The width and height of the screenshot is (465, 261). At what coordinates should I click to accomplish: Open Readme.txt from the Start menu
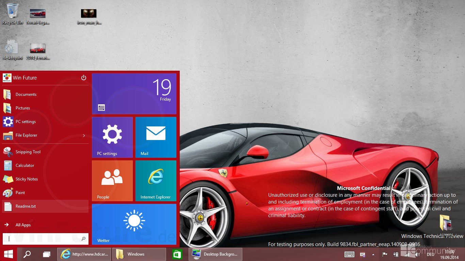pyautogui.click(x=45, y=206)
